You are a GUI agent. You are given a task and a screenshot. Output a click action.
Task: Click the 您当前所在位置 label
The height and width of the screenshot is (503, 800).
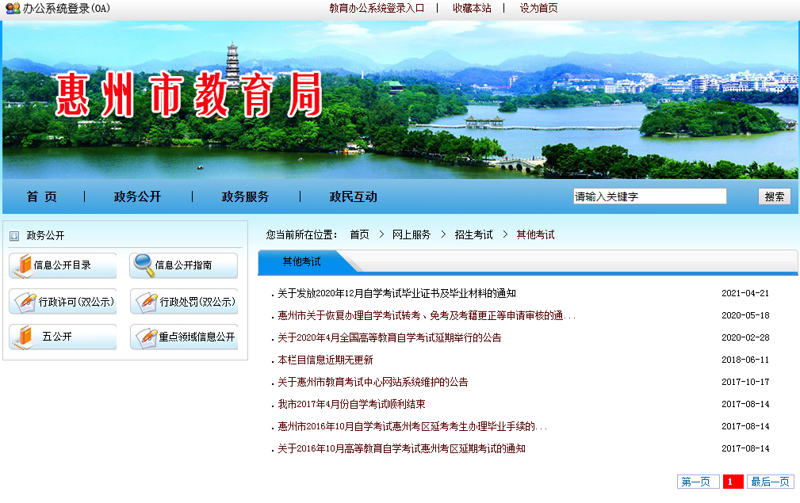(301, 234)
